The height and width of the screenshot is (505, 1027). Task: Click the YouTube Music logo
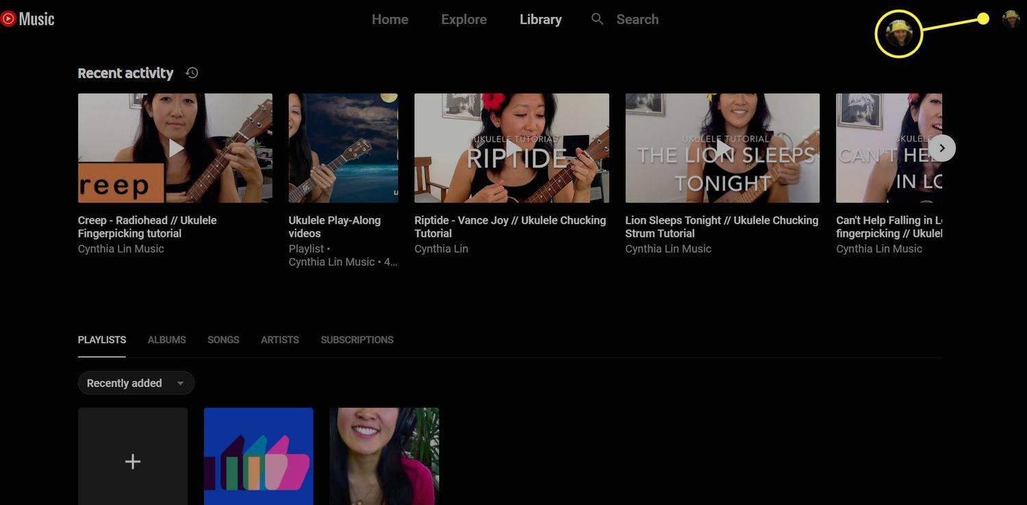click(27, 19)
